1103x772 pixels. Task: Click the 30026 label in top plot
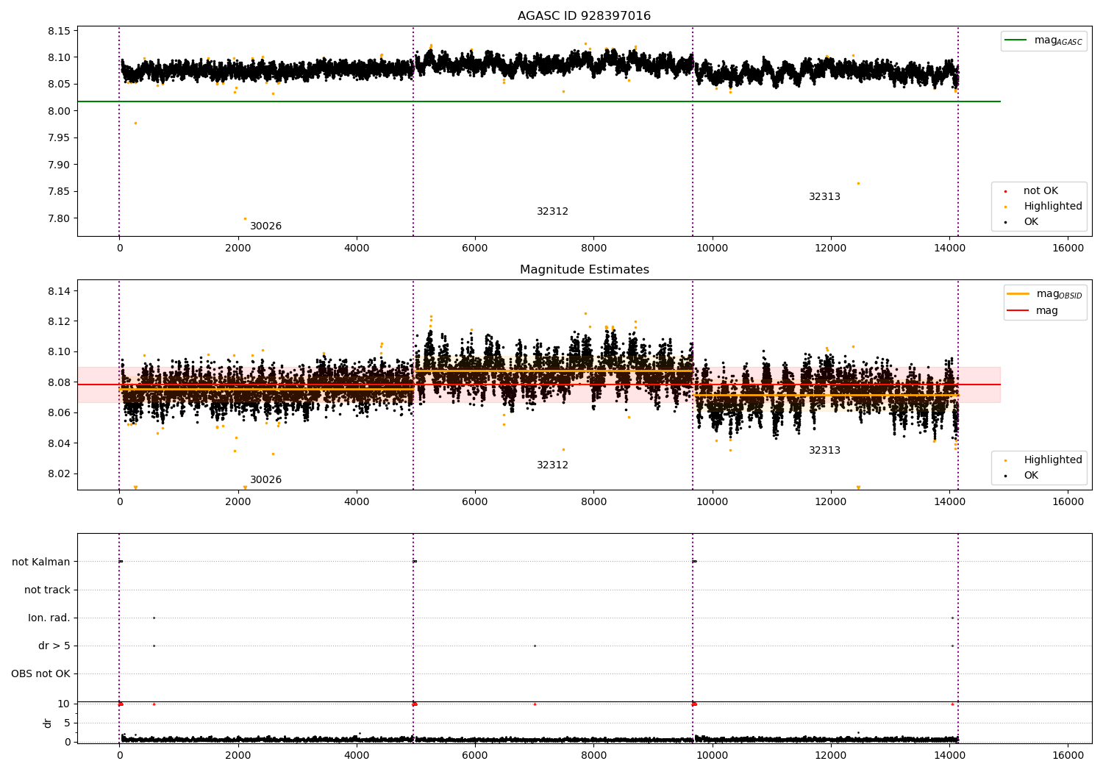click(x=265, y=226)
